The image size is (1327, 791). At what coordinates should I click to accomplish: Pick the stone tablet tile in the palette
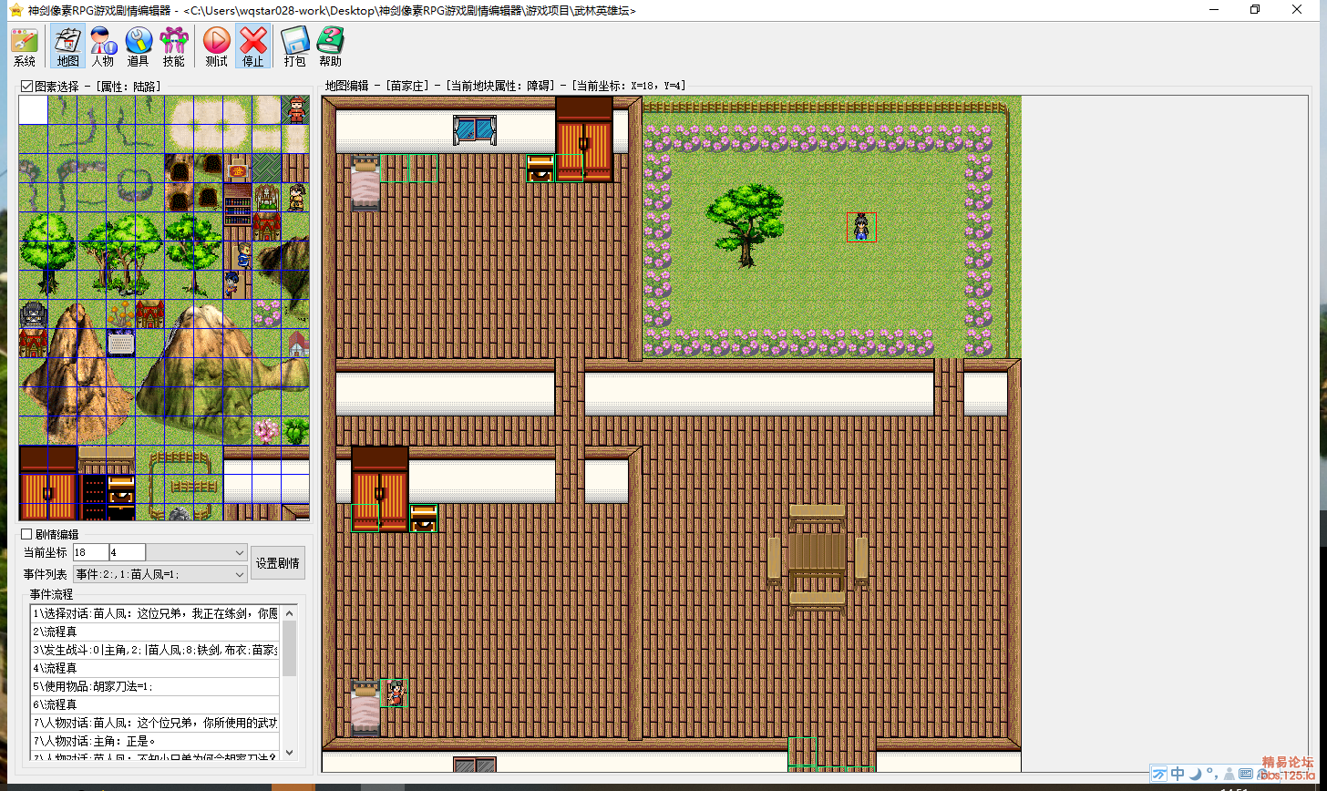click(121, 344)
